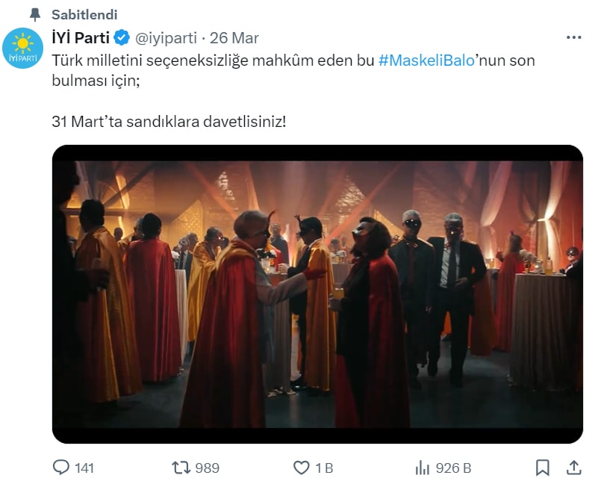Click the 1 B likes count
This screenshot has width=598, height=484.
[324, 468]
